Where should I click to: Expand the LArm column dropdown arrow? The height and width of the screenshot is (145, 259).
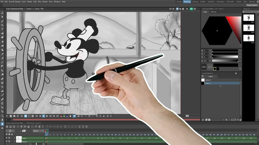(15, 138)
